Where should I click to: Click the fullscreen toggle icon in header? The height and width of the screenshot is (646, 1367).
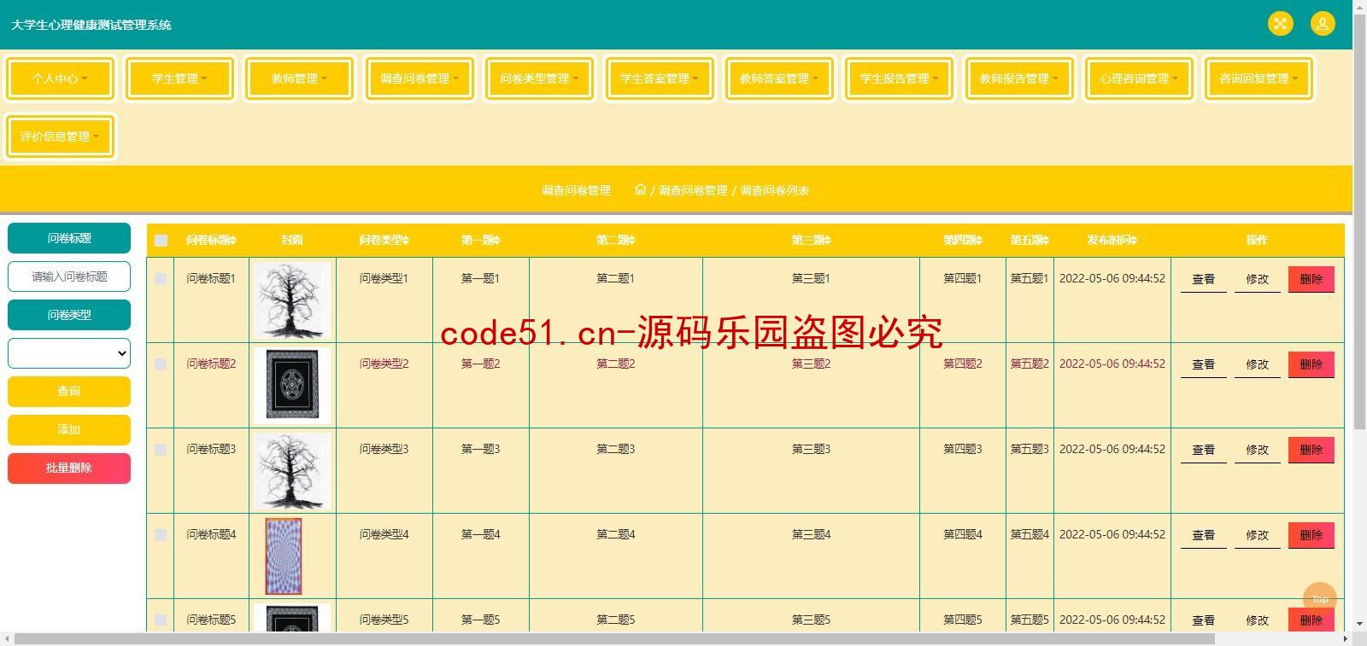[x=1280, y=24]
